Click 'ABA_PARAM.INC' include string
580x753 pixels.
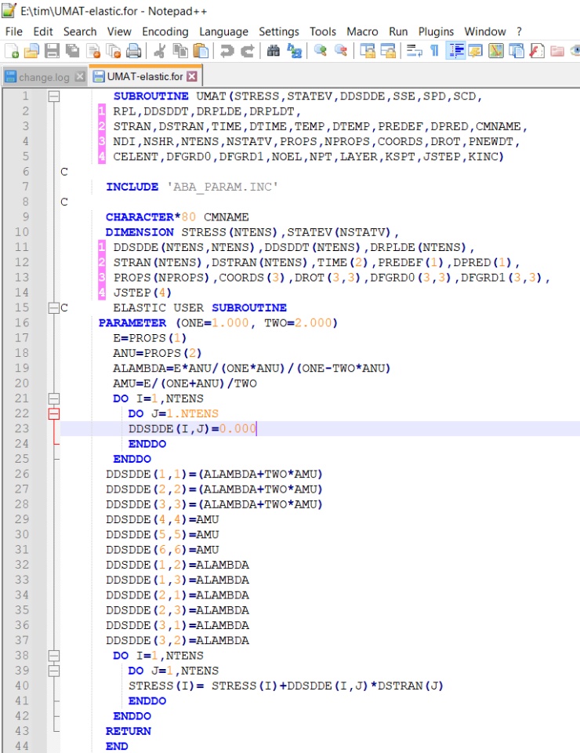[x=222, y=187]
